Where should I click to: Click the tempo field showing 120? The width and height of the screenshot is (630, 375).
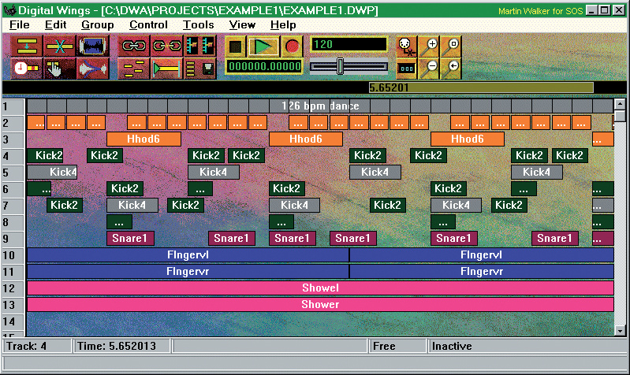coord(349,45)
